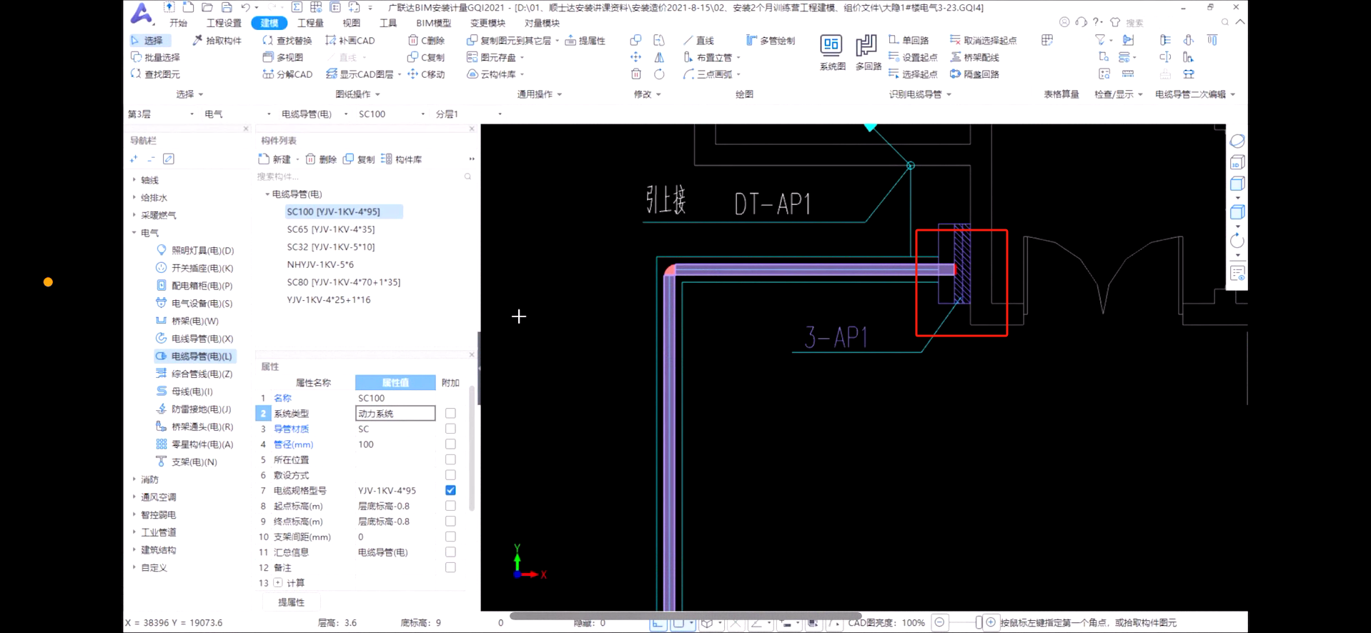
Task: Click the 分解CAD tool
Action: click(287, 74)
